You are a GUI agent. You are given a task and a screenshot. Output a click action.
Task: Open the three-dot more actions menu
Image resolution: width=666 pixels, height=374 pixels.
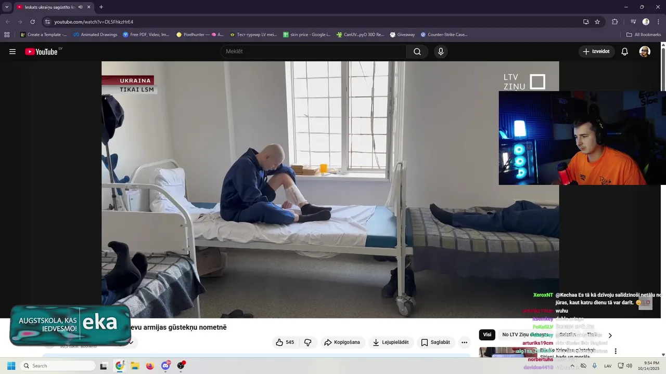click(464, 342)
